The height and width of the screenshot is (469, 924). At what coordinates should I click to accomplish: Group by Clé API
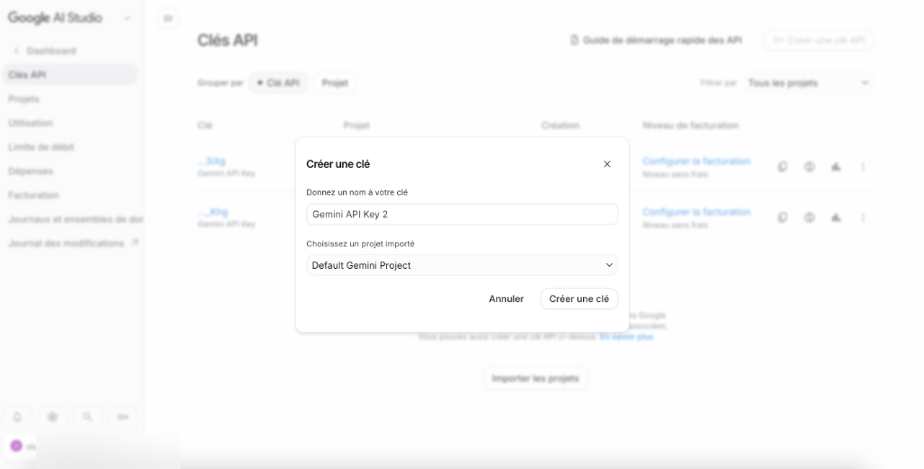pos(278,83)
